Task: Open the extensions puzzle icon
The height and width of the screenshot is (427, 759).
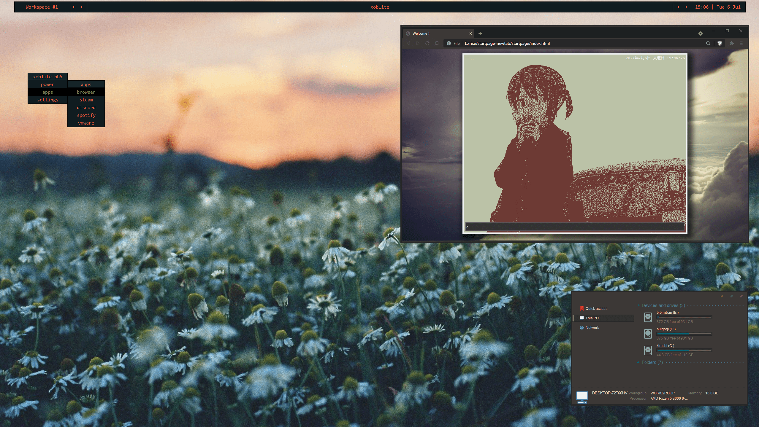Action: coord(732,43)
